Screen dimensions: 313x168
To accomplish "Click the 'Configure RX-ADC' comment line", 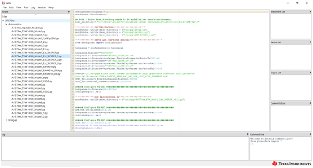I will point(124,107).
